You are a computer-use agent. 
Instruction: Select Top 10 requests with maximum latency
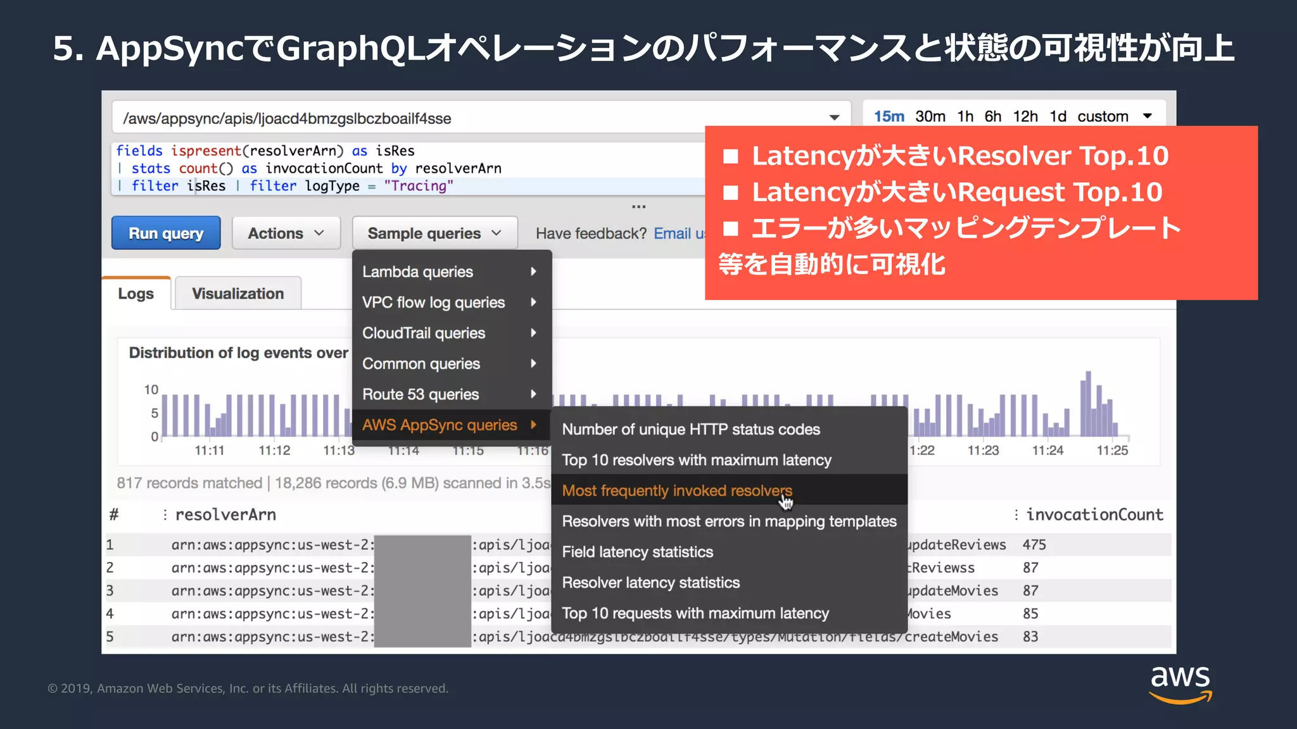pyautogui.click(x=729, y=613)
